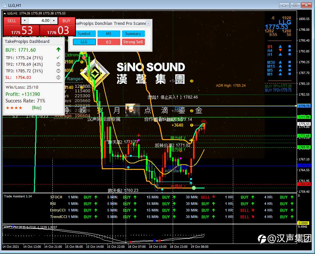Click the H4 orange down-trend arrow

280,50
